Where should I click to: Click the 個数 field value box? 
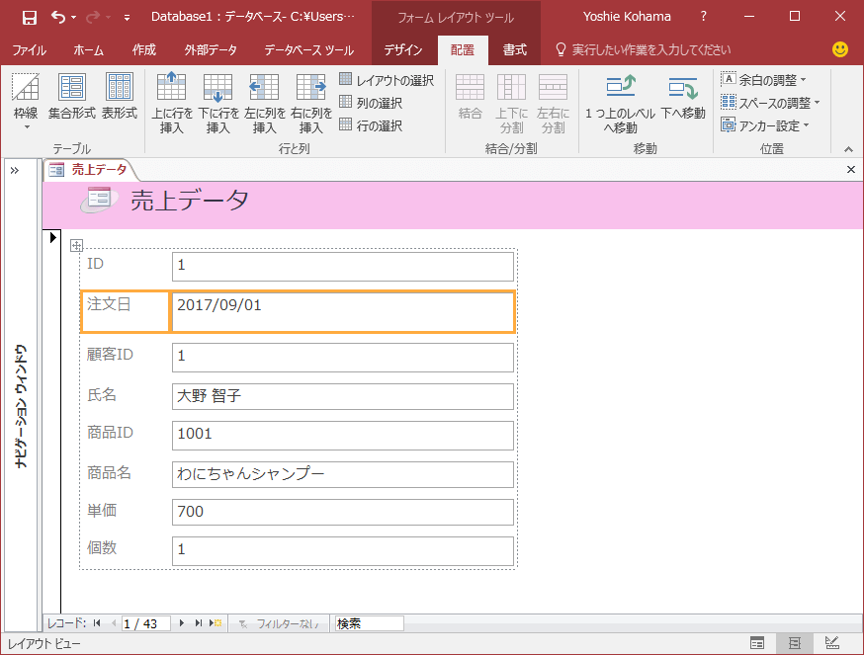pyautogui.click(x=343, y=550)
